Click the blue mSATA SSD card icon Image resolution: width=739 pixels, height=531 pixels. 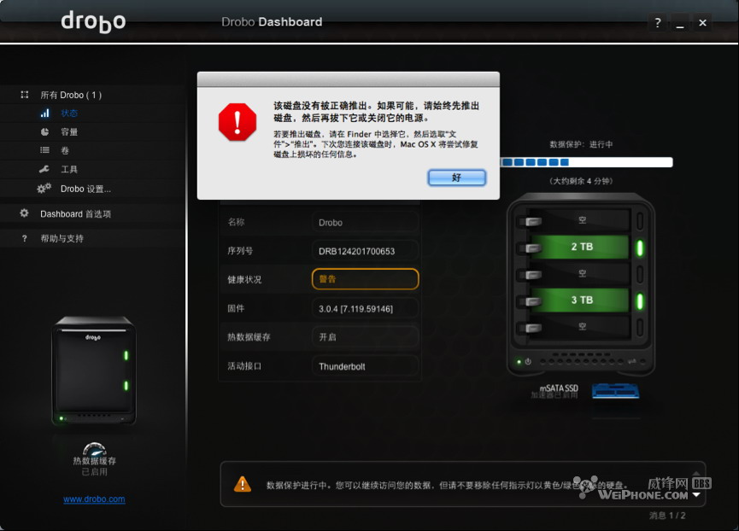(x=615, y=391)
